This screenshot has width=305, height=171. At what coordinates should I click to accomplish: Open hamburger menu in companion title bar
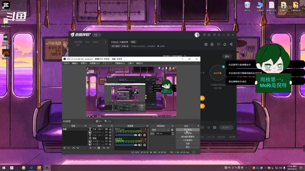click(219, 35)
